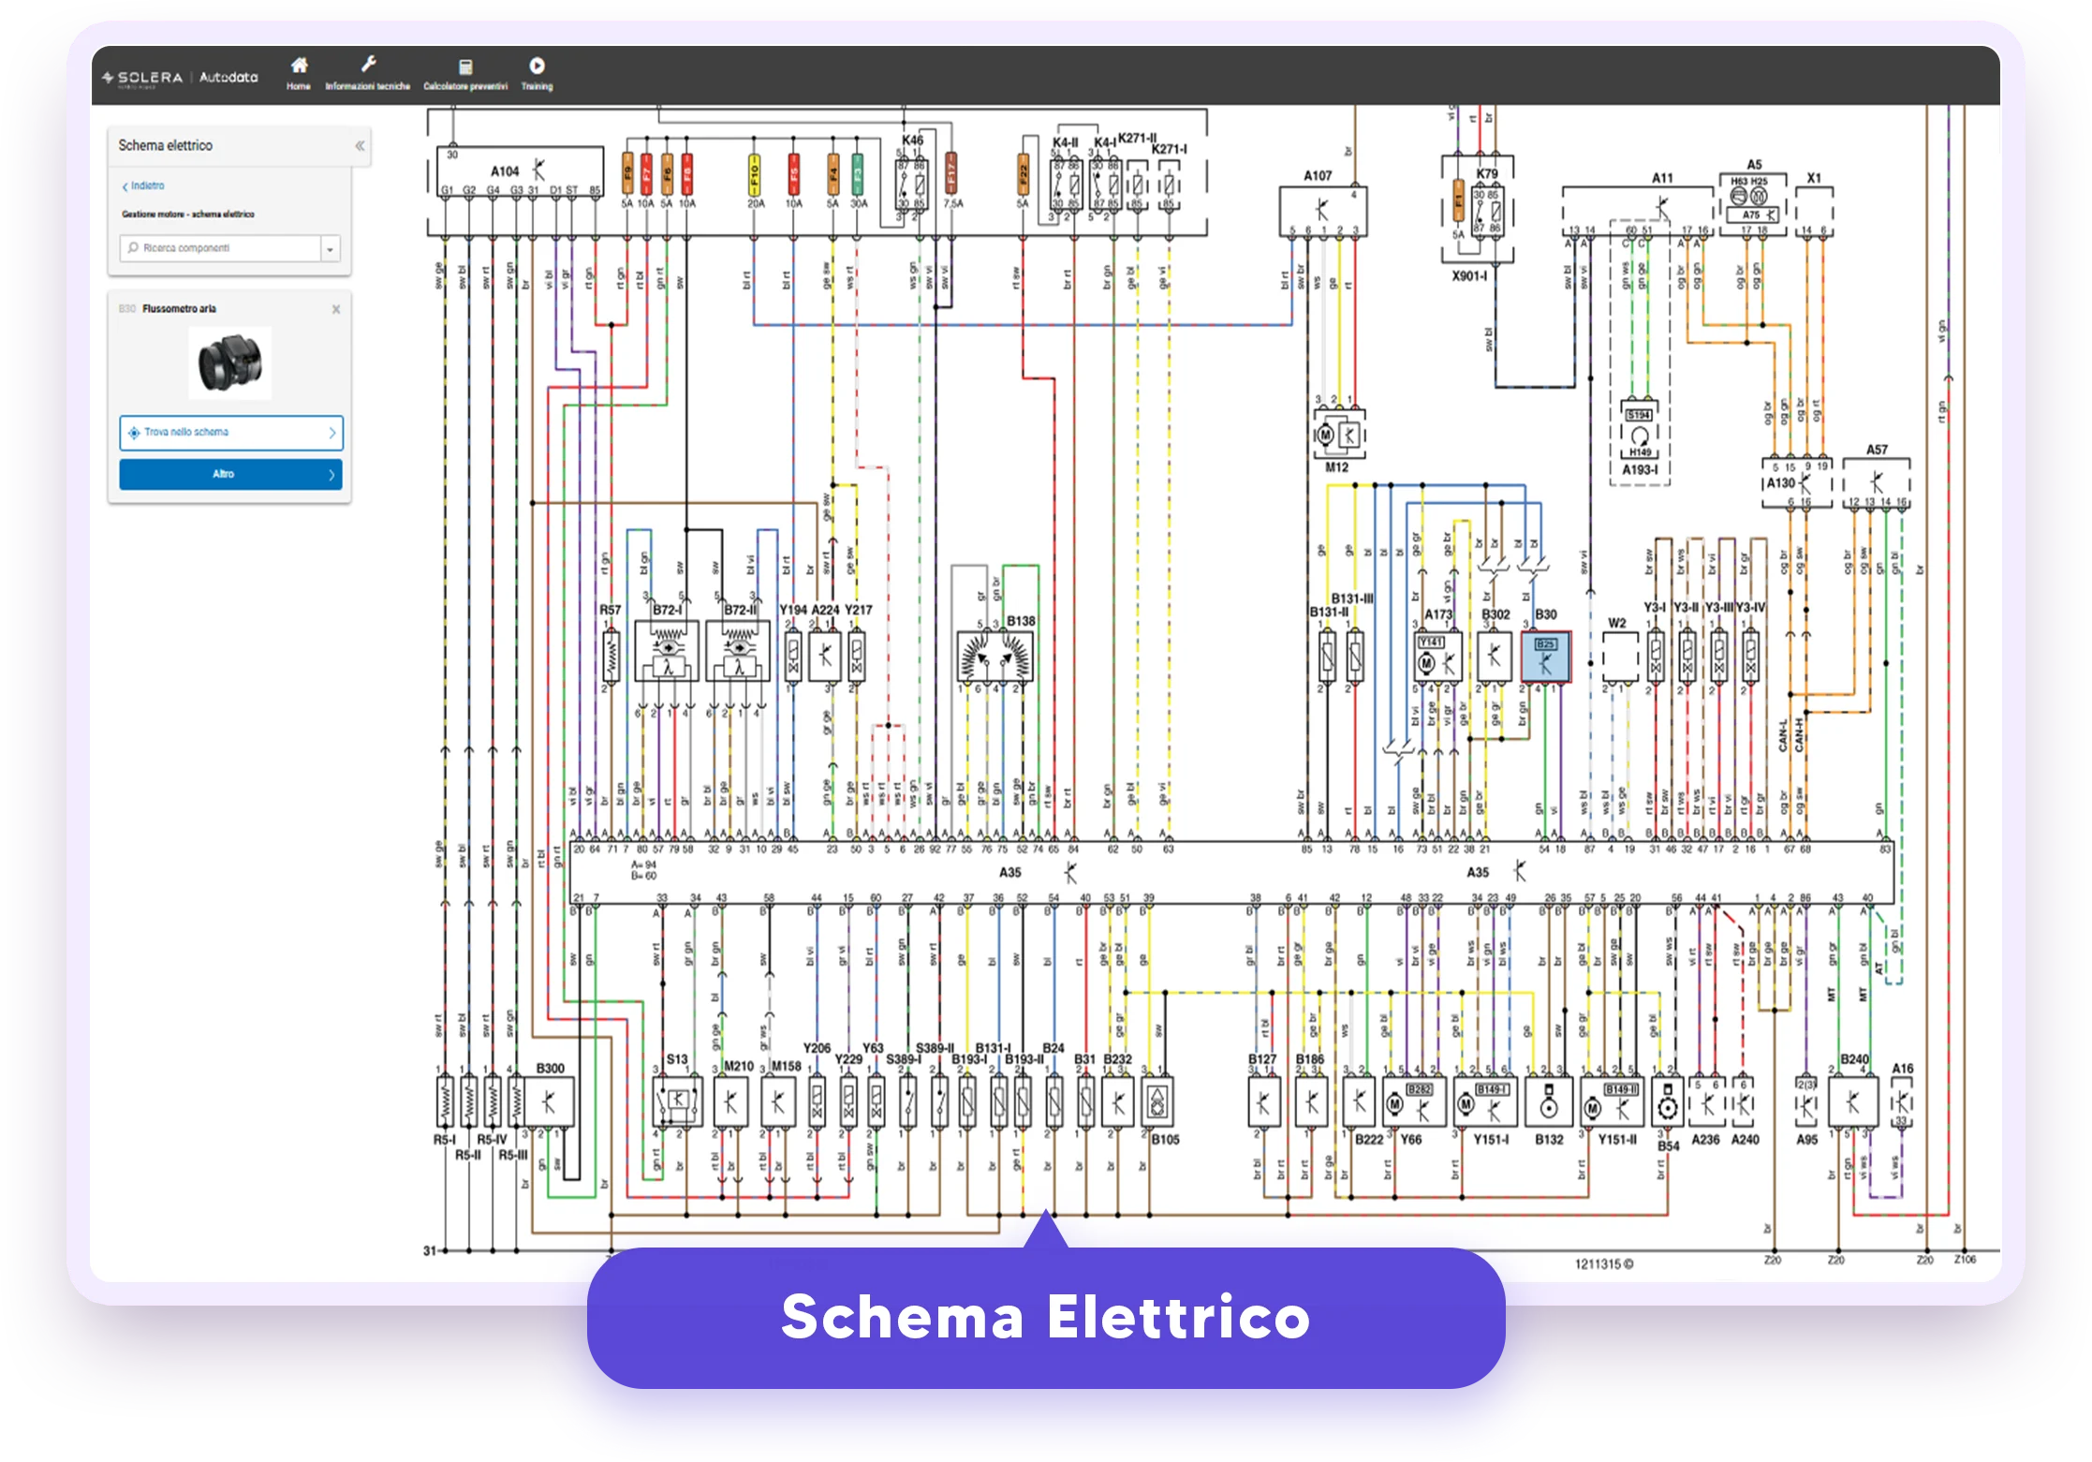Select the orange F9 fuse

pos(628,174)
